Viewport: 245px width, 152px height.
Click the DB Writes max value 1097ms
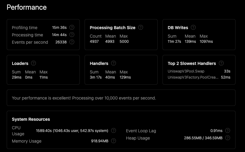point(206,41)
